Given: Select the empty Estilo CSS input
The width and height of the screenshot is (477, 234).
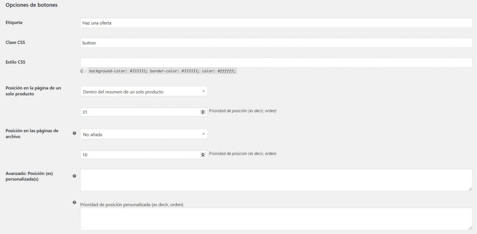Looking at the screenshot, I should 276,62.
